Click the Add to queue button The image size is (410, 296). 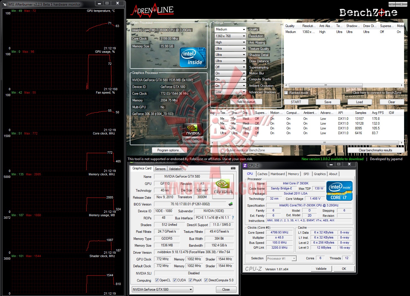(246, 102)
